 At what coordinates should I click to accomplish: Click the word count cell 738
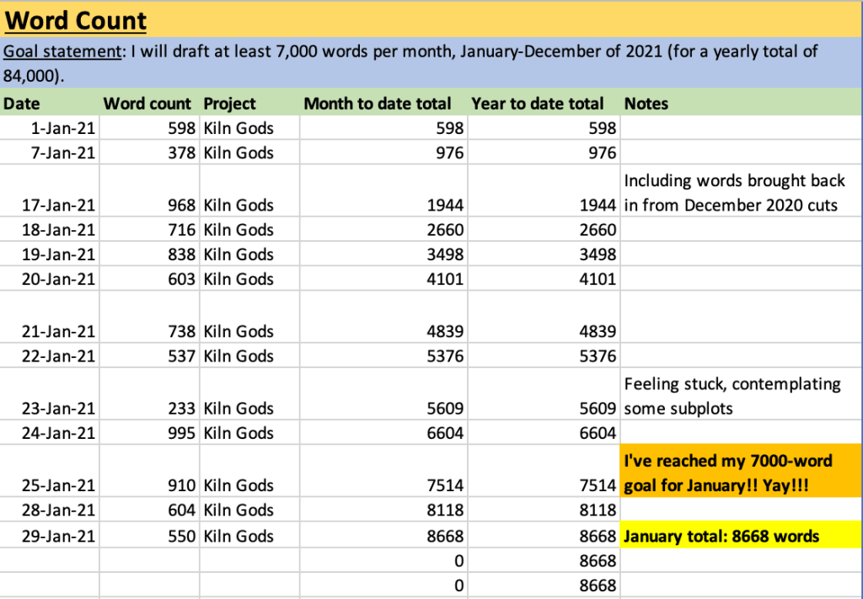point(149,318)
